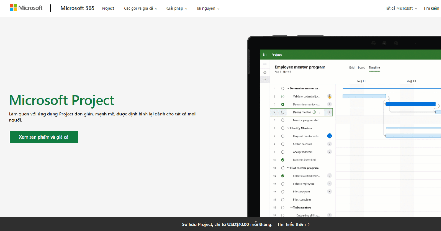The height and width of the screenshot is (231, 441).
Task: Switch to the Board tab
Action: click(x=362, y=67)
